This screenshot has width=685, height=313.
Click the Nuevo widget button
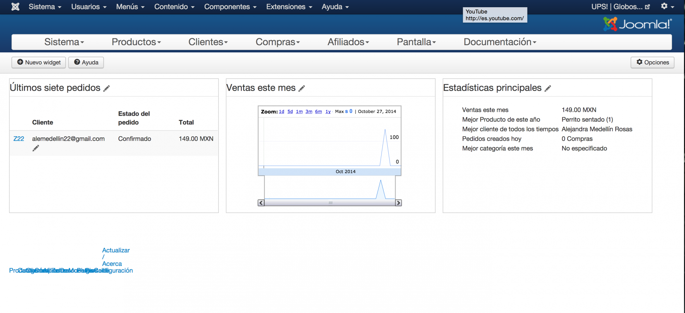39,62
